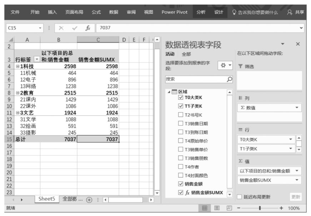311x216 pixels.
Task: Click the 更新 button
Action: [296, 197]
